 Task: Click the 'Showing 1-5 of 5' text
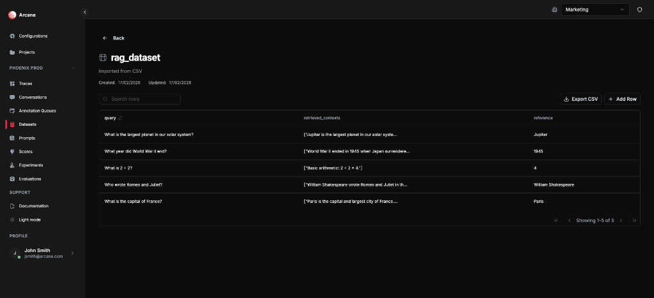pos(595,221)
